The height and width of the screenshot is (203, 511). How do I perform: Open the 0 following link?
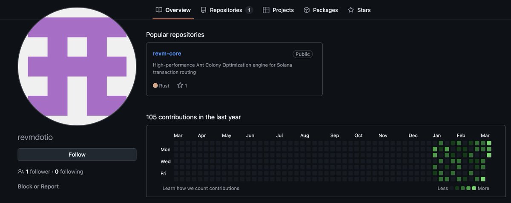pyautogui.click(x=69, y=172)
